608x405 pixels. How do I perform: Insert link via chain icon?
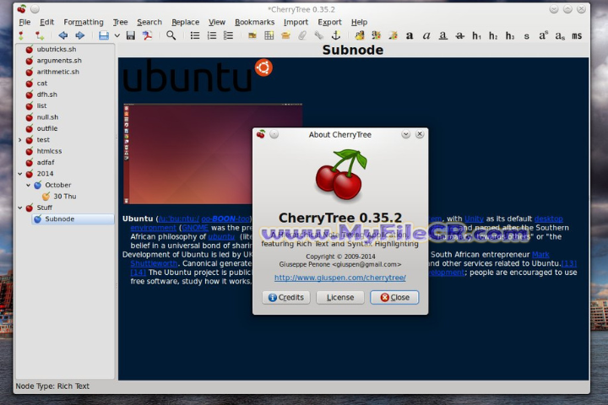318,35
